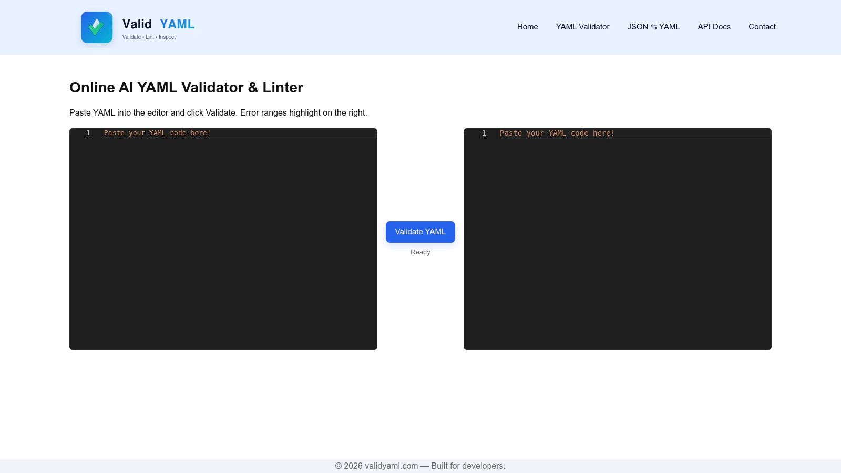Click the Online AI YAML Validator heading
841x473 pixels.
pyautogui.click(x=186, y=88)
